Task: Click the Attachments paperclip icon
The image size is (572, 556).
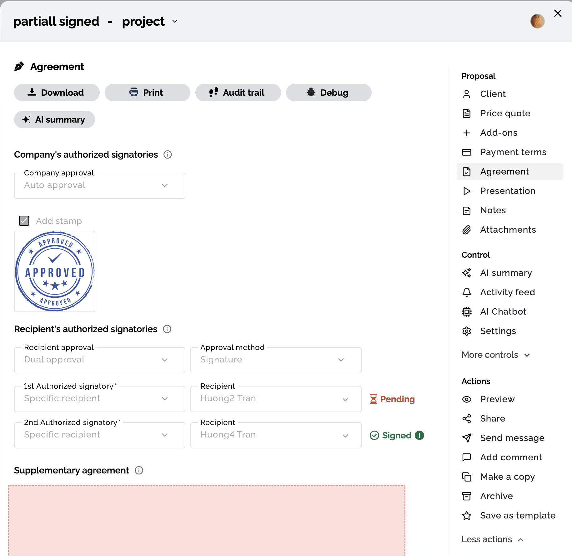Action: tap(467, 230)
